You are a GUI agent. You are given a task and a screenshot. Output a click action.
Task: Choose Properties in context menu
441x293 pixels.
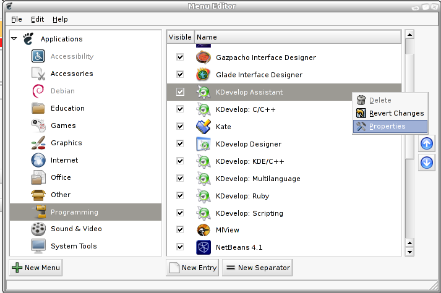[x=390, y=126]
